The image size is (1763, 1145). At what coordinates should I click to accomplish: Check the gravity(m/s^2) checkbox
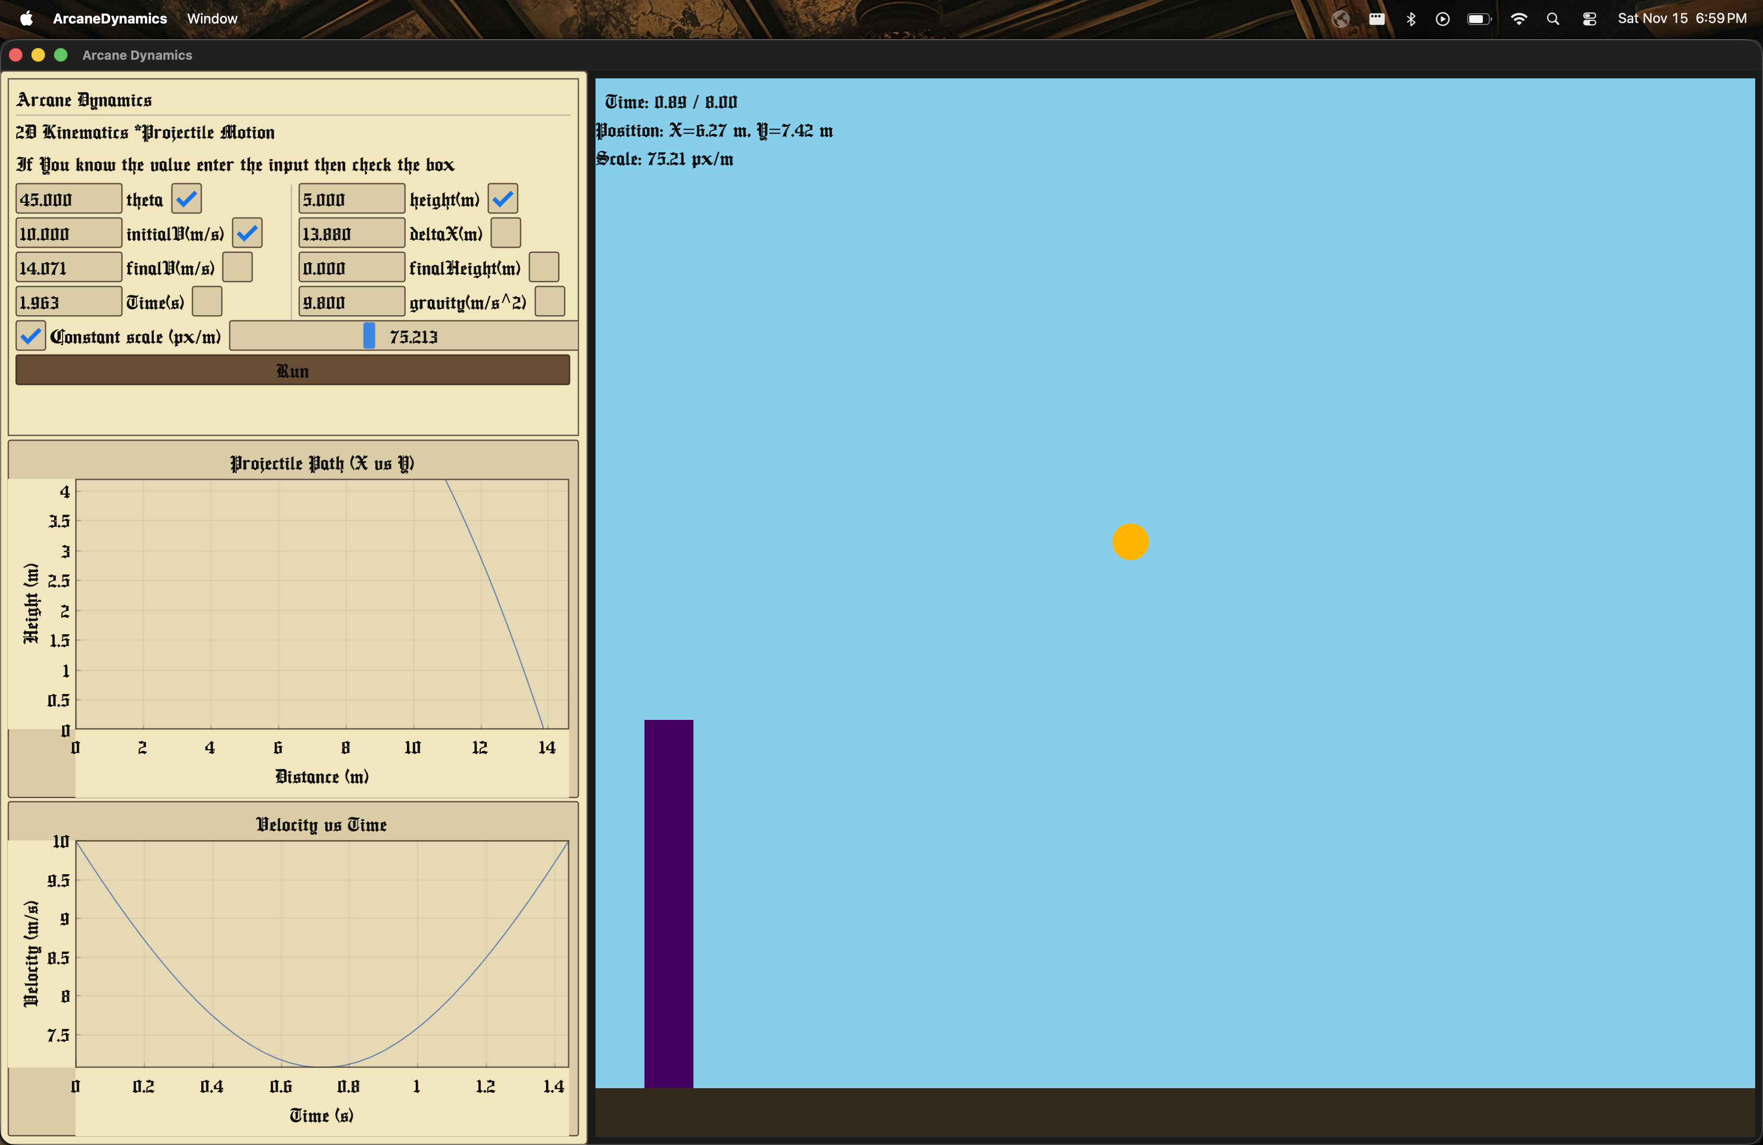pyautogui.click(x=549, y=302)
